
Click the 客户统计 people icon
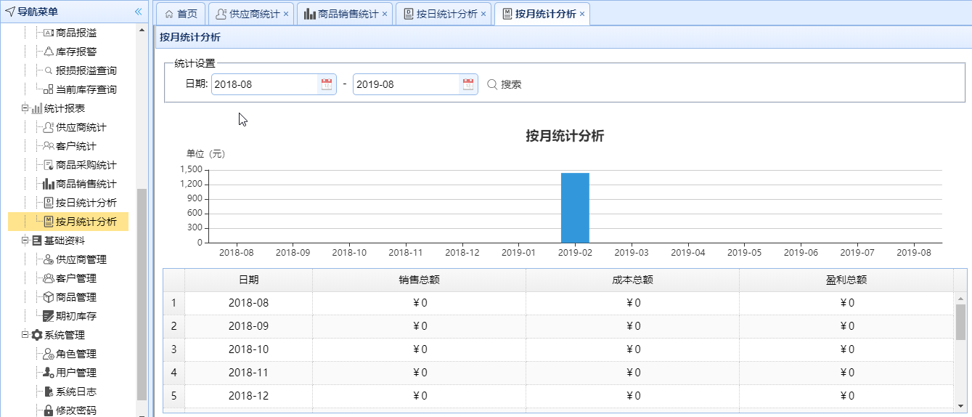click(x=49, y=146)
